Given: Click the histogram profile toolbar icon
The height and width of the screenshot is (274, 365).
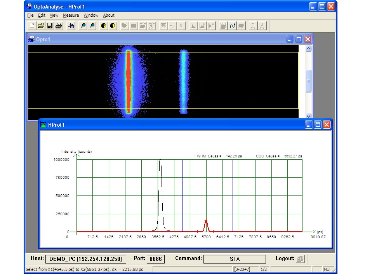Looking at the screenshot, I should pyautogui.click(x=193, y=26).
